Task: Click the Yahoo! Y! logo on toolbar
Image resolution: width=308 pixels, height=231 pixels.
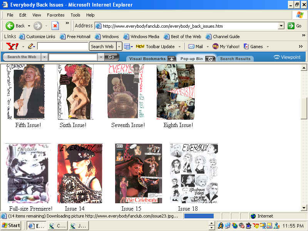Action: (12, 46)
